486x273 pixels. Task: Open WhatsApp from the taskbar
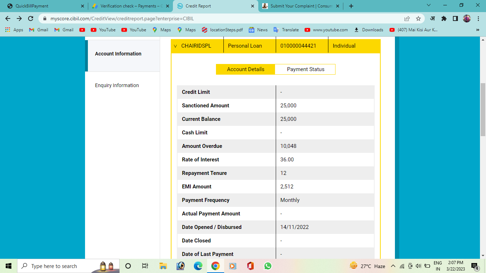[268, 266]
